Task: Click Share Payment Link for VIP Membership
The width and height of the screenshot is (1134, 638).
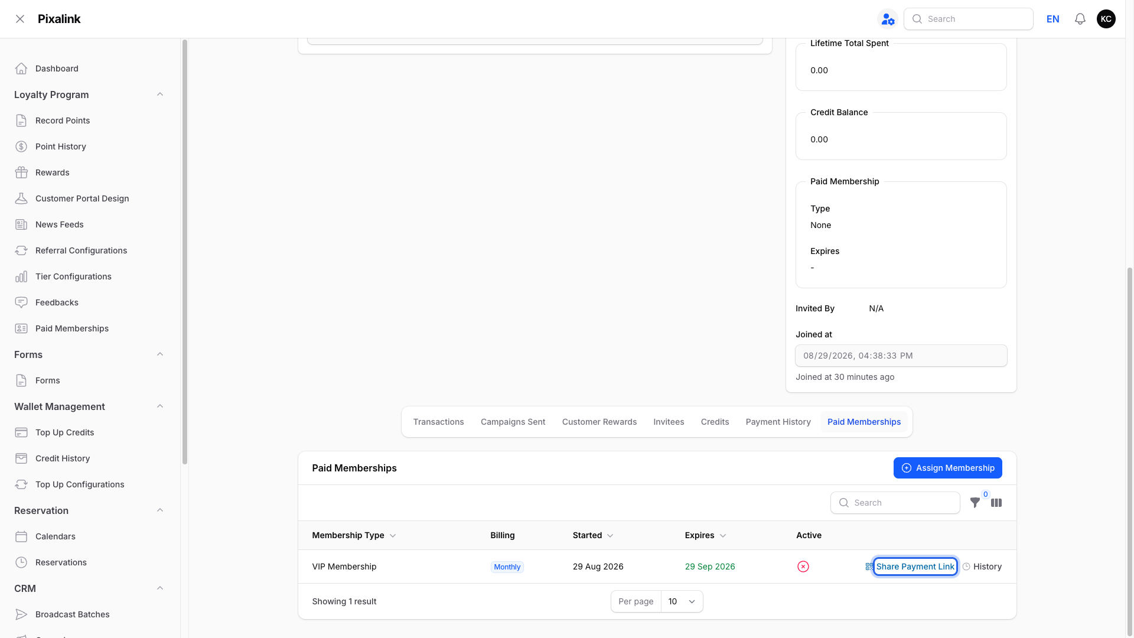Action: 915,567
